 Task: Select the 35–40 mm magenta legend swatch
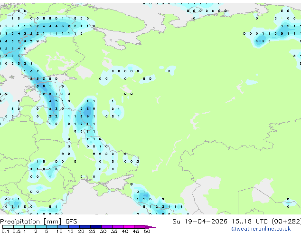coord(117,227)
